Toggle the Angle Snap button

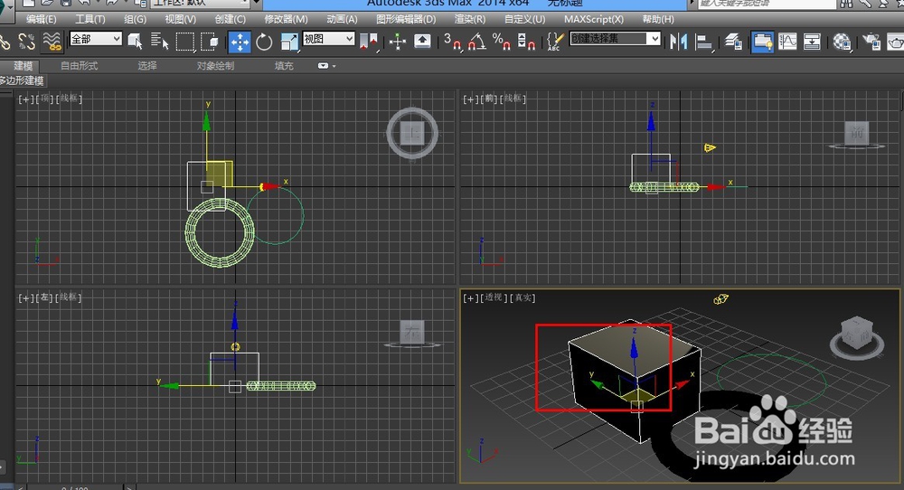pyautogui.click(x=476, y=42)
